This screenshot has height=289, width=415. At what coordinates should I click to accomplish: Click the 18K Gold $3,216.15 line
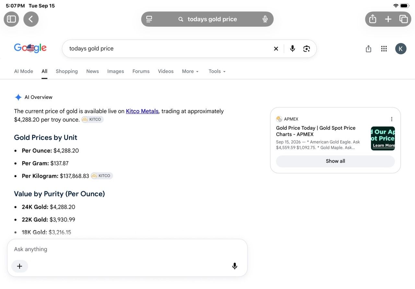(46, 232)
